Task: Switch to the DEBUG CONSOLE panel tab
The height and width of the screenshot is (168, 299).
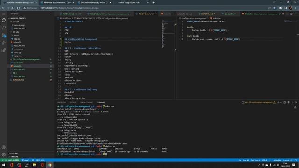Action: (x=86, y=102)
